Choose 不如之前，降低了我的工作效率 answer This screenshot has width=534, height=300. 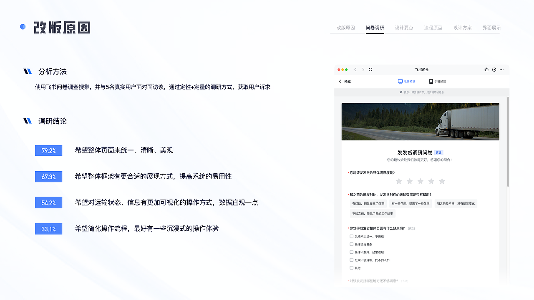[x=372, y=213]
